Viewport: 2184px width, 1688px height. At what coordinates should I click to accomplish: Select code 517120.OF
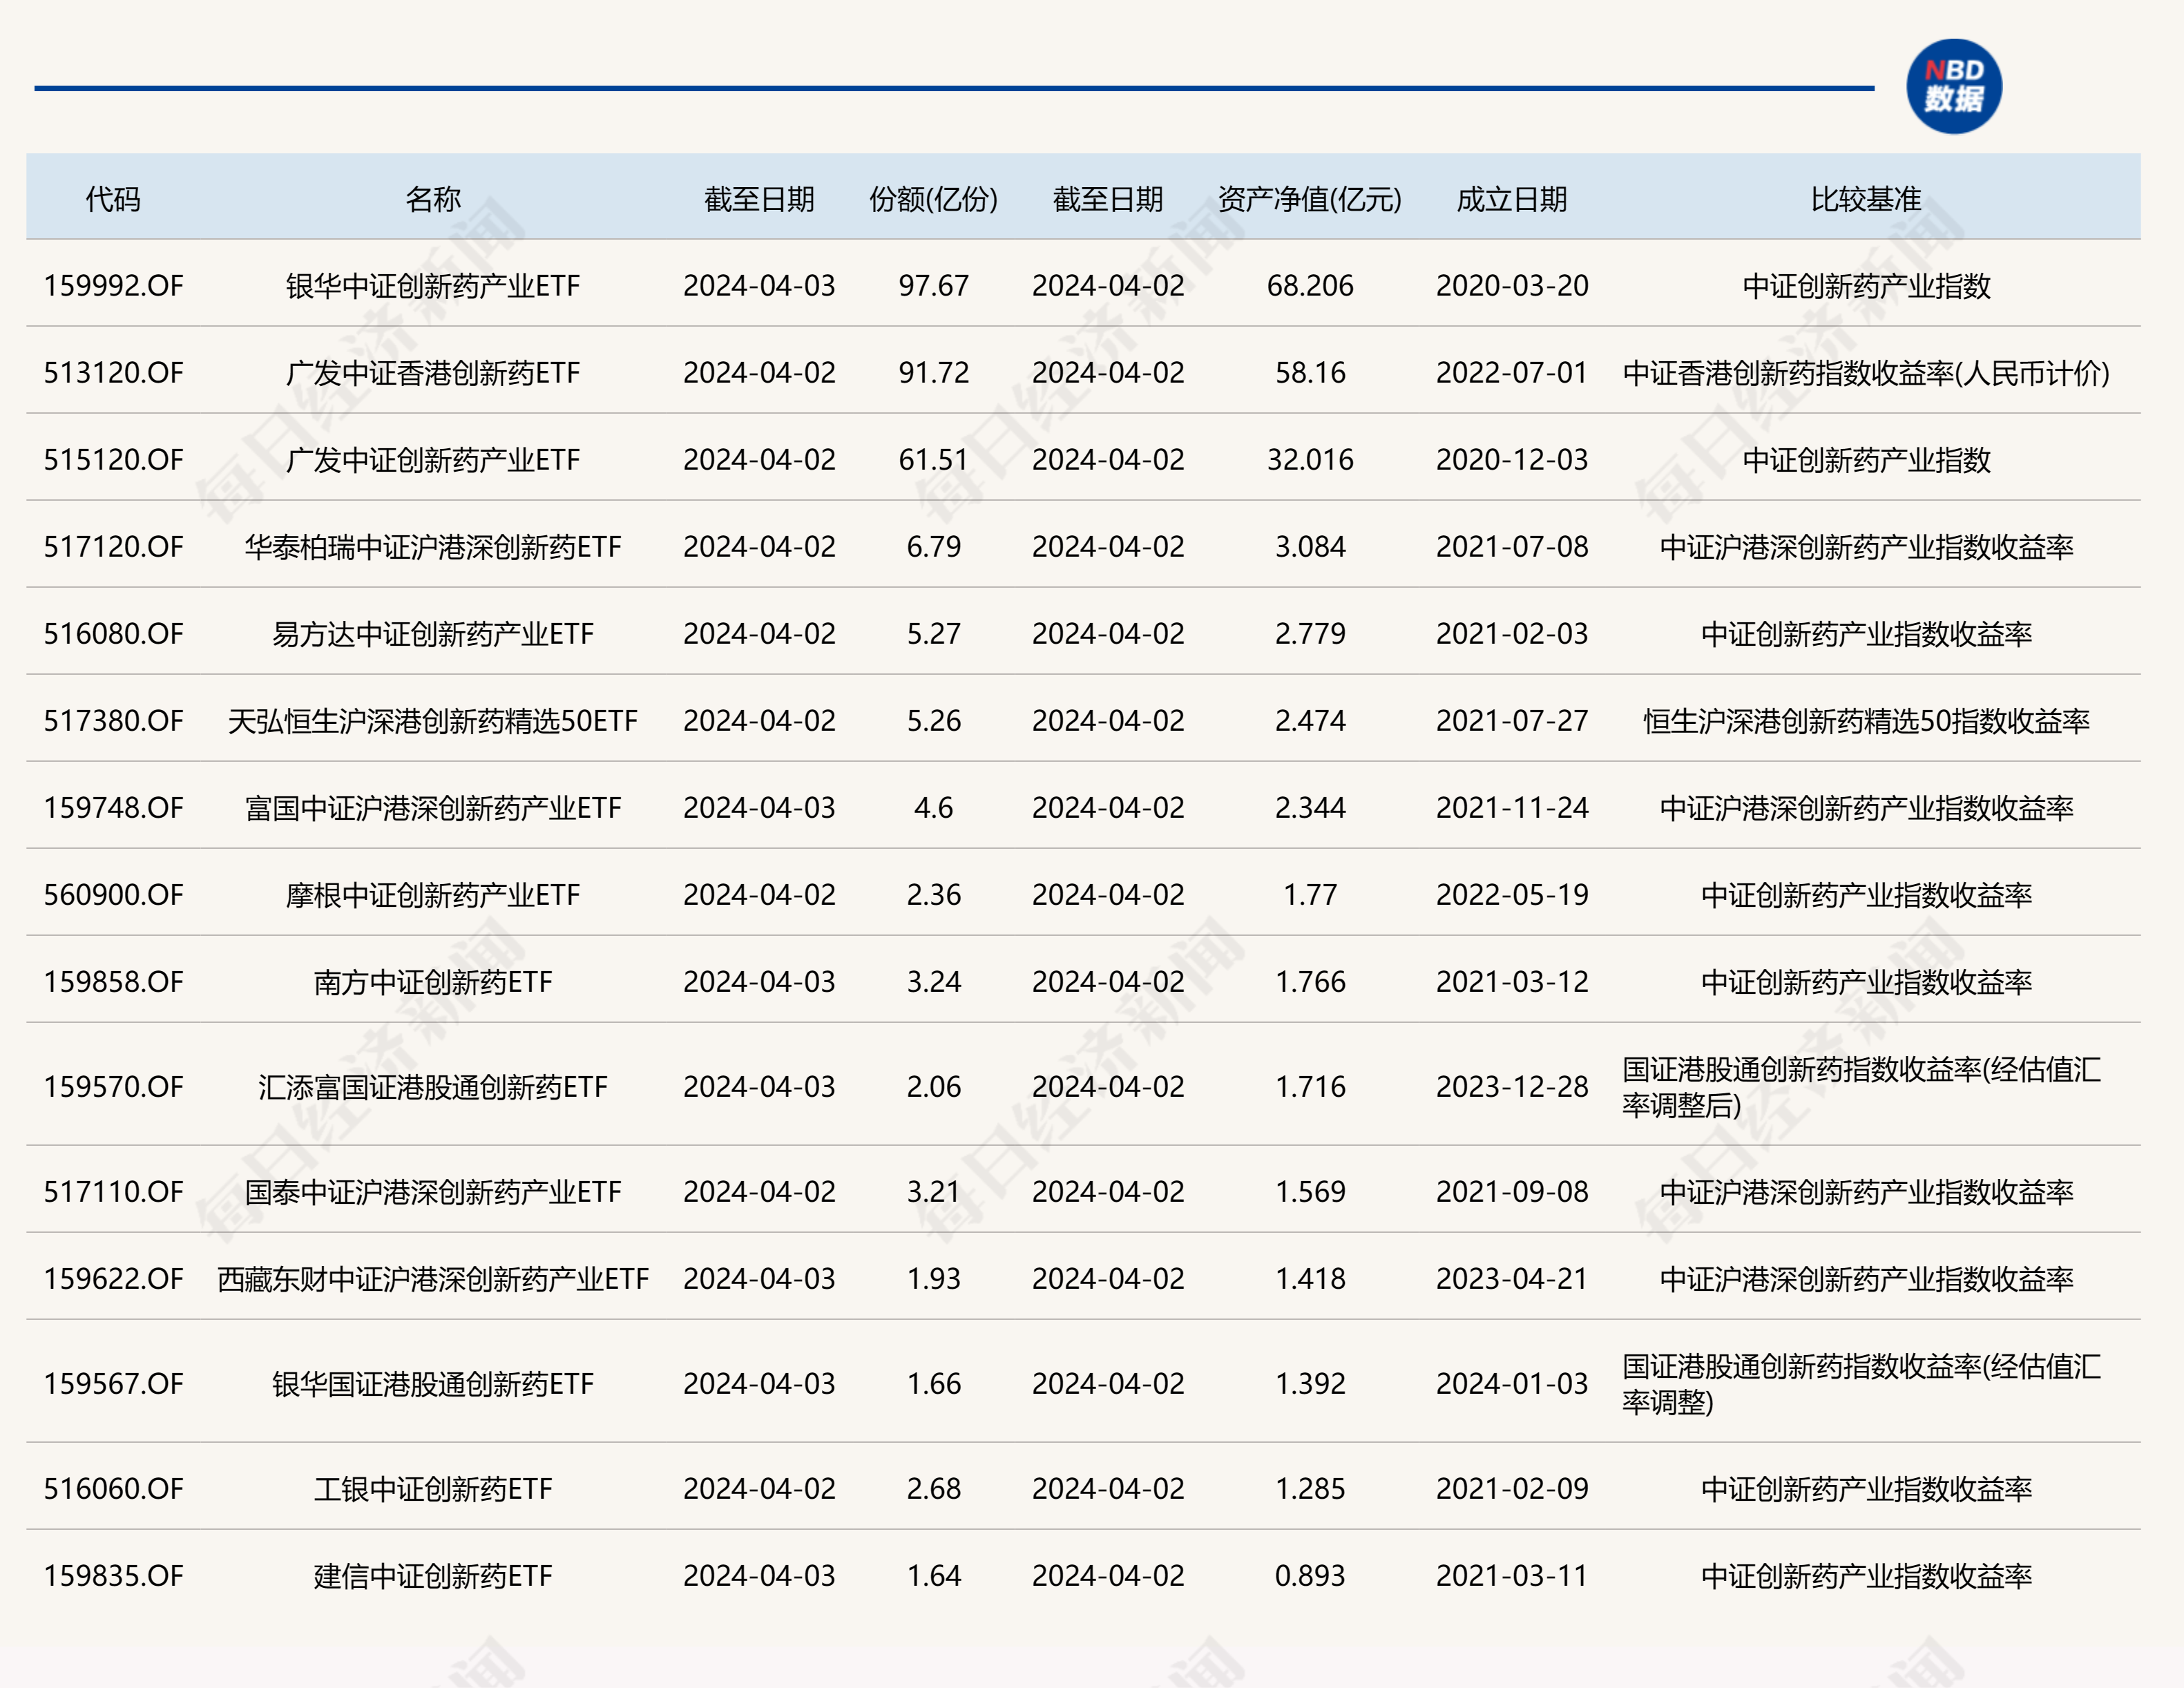113,547
